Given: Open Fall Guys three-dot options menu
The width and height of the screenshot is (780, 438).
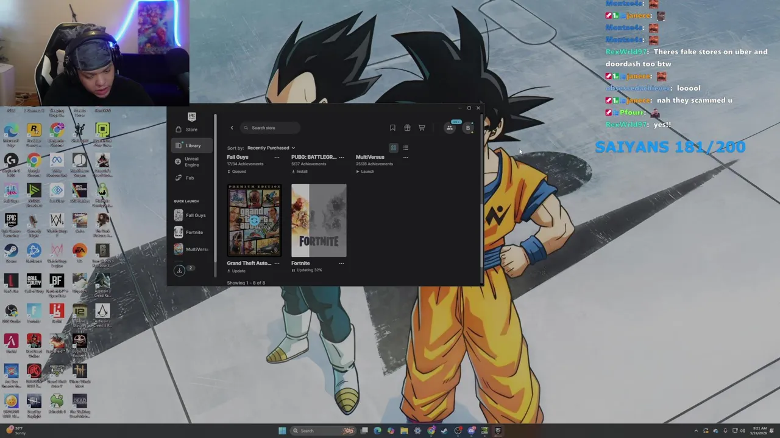Looking at the screenshot, I should [277, 157].
